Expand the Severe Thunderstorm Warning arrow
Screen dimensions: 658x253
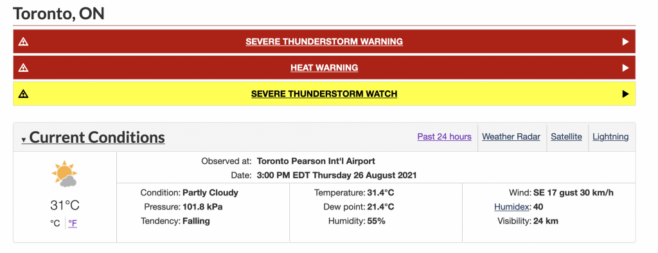(625, 42)
